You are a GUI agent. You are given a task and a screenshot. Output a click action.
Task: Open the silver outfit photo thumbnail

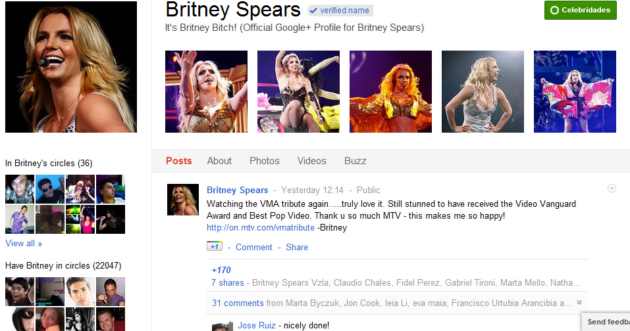pyautogui.click(x=483, y=91)
